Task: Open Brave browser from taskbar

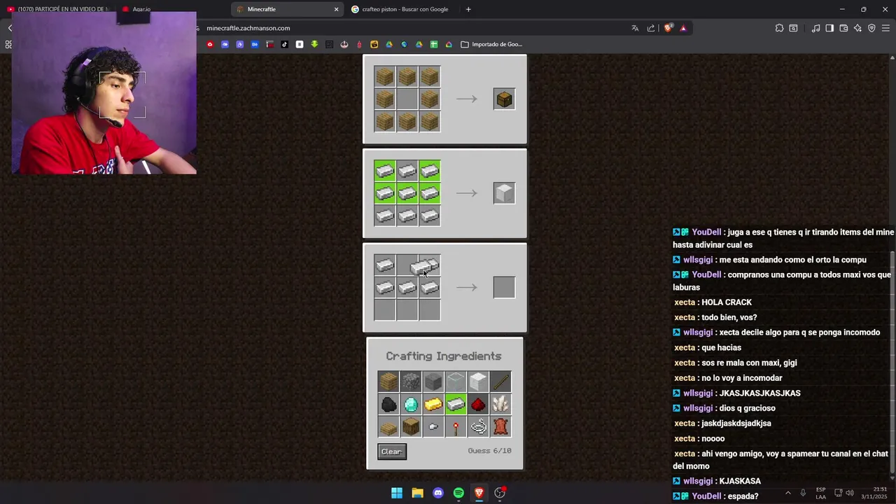Action: coord(479,493)
